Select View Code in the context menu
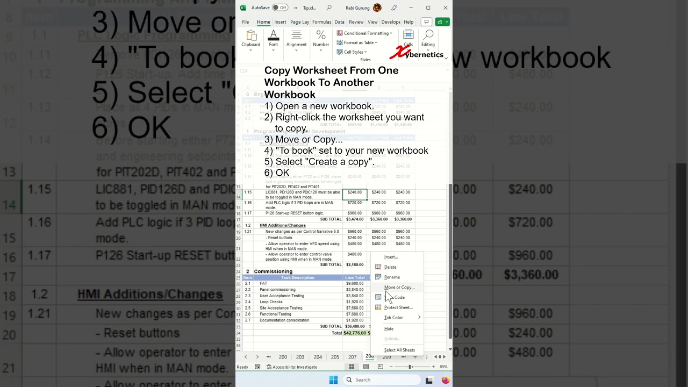Image resolution: width=688 pixels, height=387 pixels. point(398,297)
